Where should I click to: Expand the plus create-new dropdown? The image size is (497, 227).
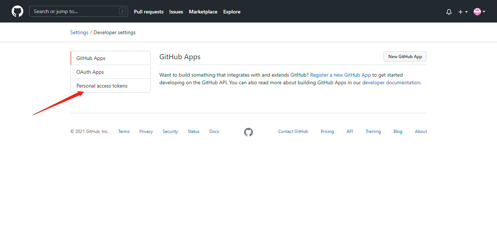[x=463, y=12]
